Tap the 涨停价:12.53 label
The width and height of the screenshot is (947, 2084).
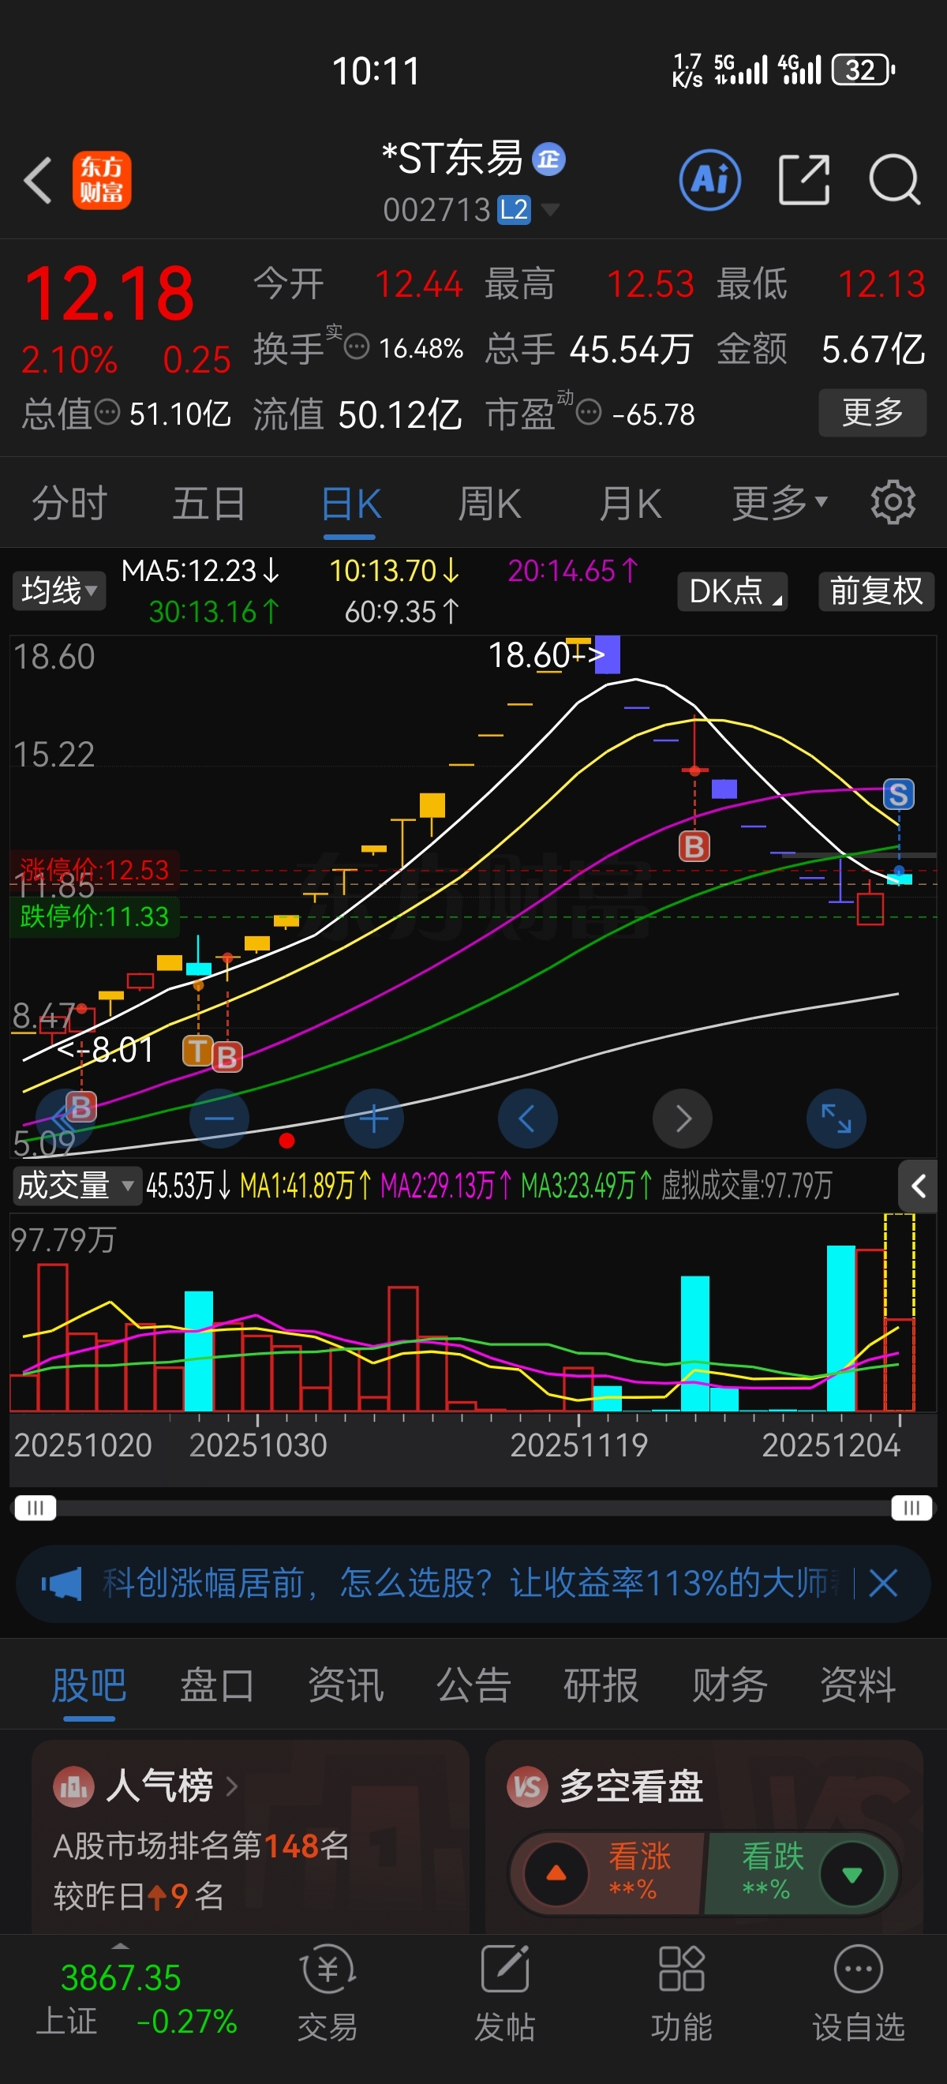click(x=95, y=870)
